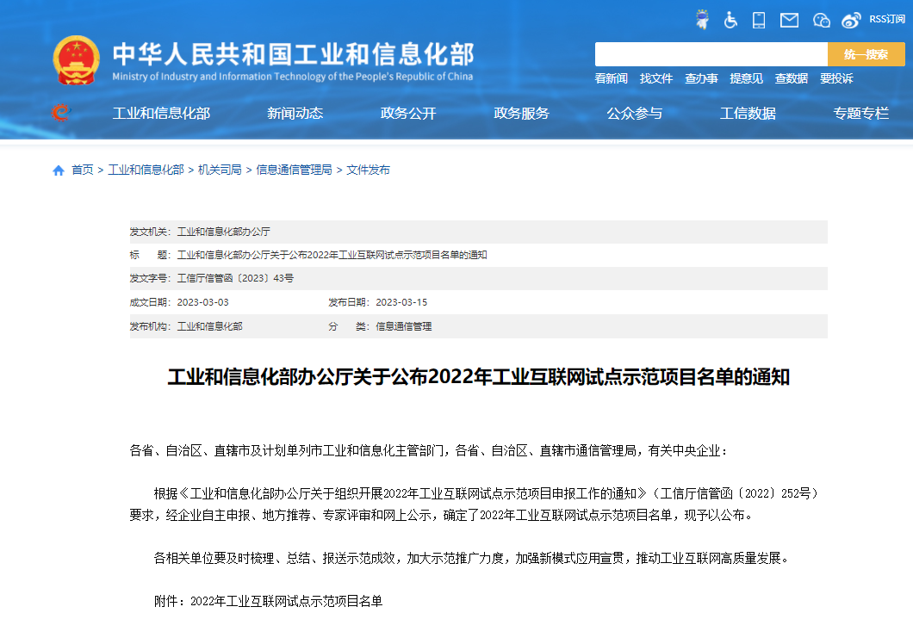Click the mobile phone version icon
The height and width of the screenshot is (644, 913).
(x=759, y=20)
